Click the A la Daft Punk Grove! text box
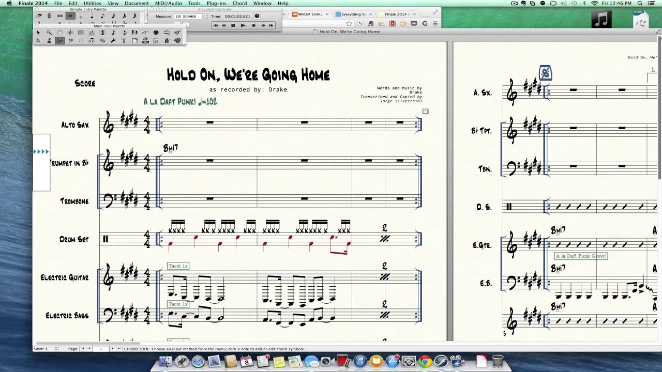 [x=581, y=256]
